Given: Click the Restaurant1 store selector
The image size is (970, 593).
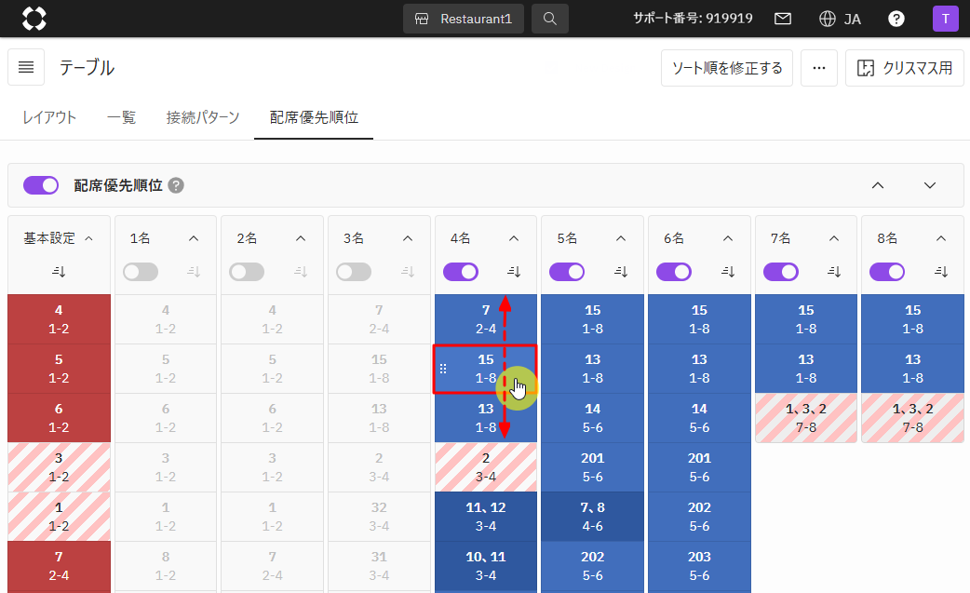Looking at the screenshot, I should point(464,19).
